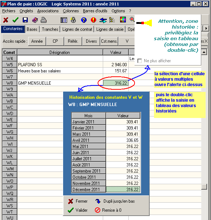Click the Référ. quick access button
This screenshot has width=211, height=220.
click(73, 41)
